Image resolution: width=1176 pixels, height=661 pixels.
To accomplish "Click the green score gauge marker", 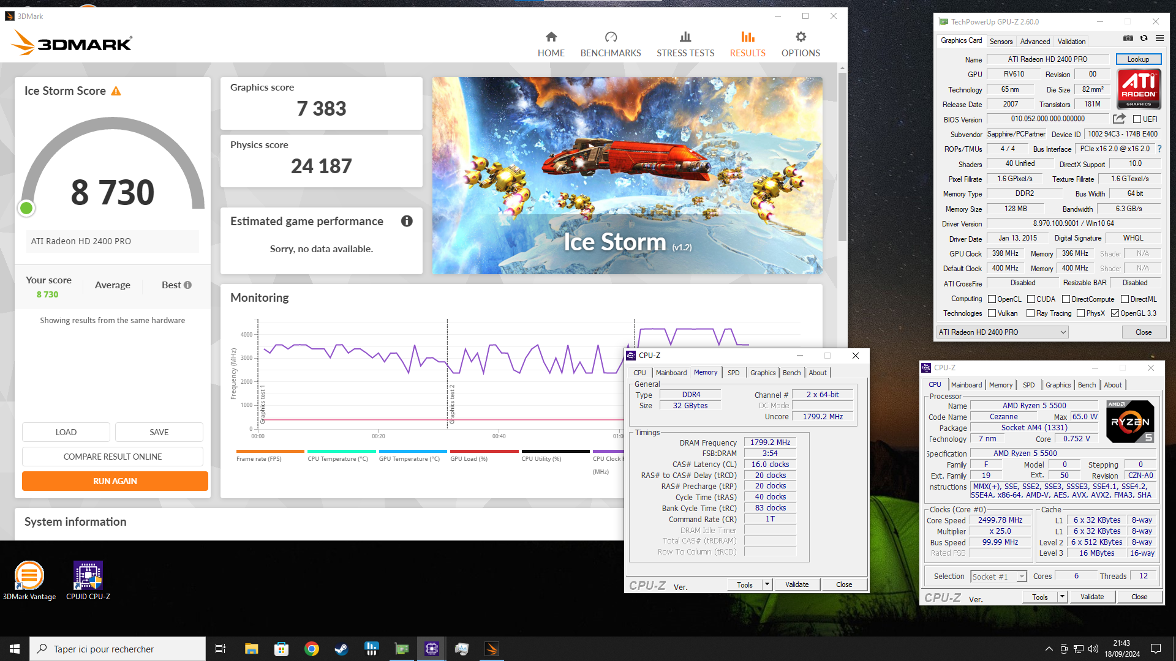I will [26, 208].
